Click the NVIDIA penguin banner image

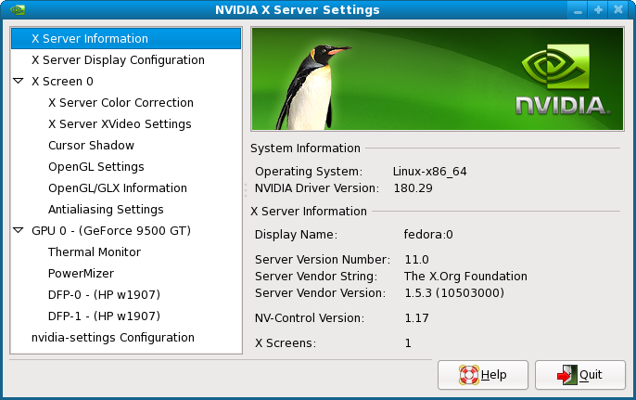(438, 79)
